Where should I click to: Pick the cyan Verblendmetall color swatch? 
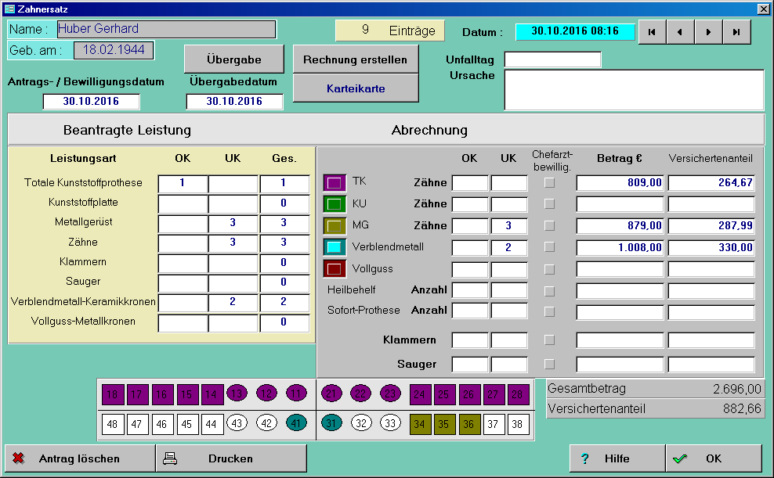tap(335, 247)
